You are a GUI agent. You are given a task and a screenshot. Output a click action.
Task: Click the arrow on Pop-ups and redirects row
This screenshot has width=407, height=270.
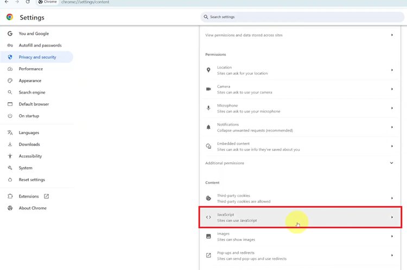[392, 255]
